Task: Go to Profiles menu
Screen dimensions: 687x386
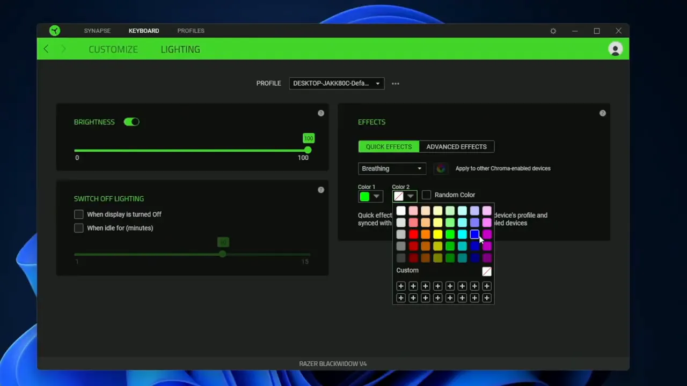Action: coord(191,31)
